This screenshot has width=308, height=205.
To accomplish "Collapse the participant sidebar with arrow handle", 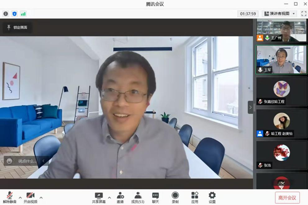I will (251, 107).
